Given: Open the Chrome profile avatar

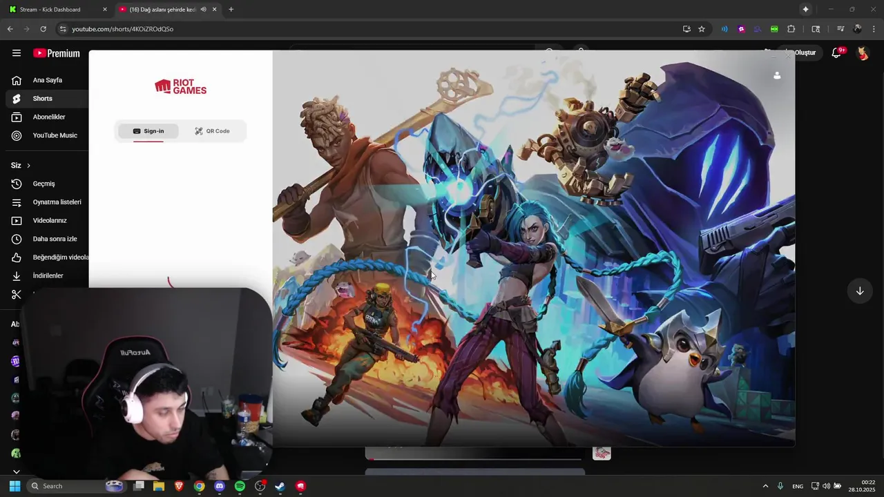Looking at the screenshot, I should click(x=858, y=29).
